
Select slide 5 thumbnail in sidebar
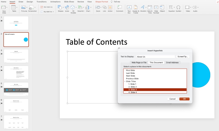[x=16, y=89]
